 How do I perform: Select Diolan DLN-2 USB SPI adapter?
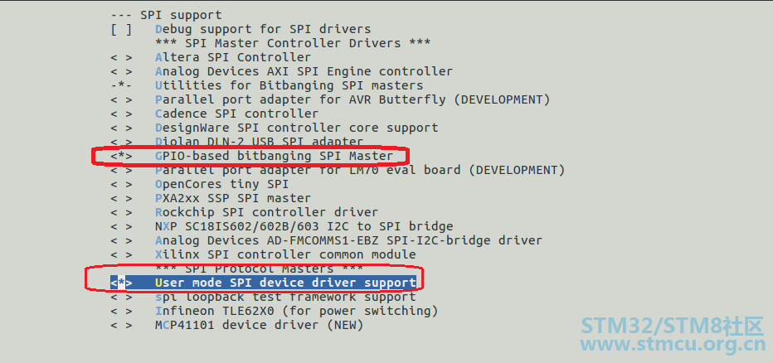[236, 142]
